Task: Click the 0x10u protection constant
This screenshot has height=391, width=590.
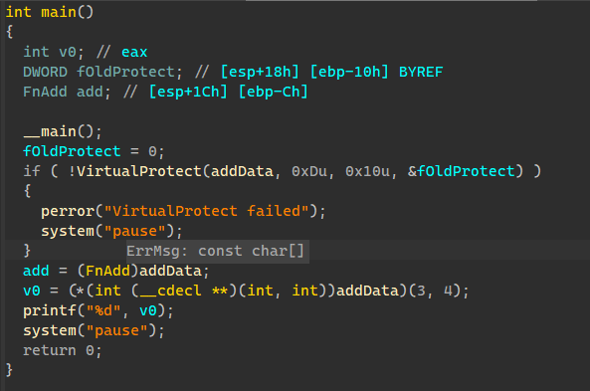Action: pos(367,171)
